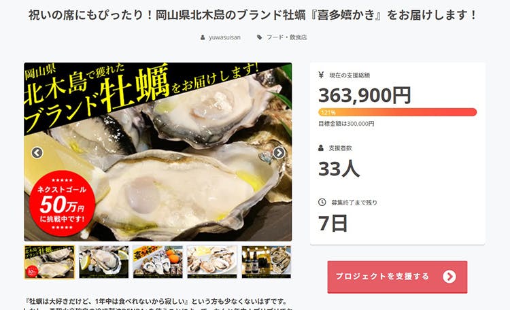Image resolution: width=510 pixels, height=310 pixels.
Task: Click the next image arrow on carousel
Action: (x=279, y=152)
